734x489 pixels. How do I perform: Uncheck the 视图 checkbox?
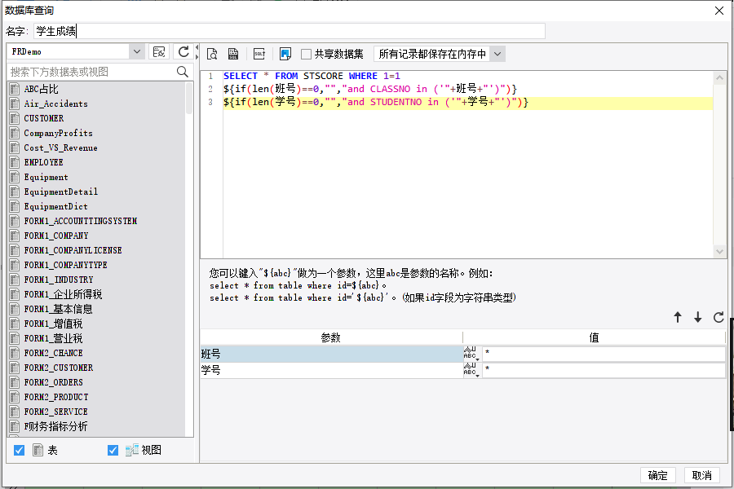113,450
